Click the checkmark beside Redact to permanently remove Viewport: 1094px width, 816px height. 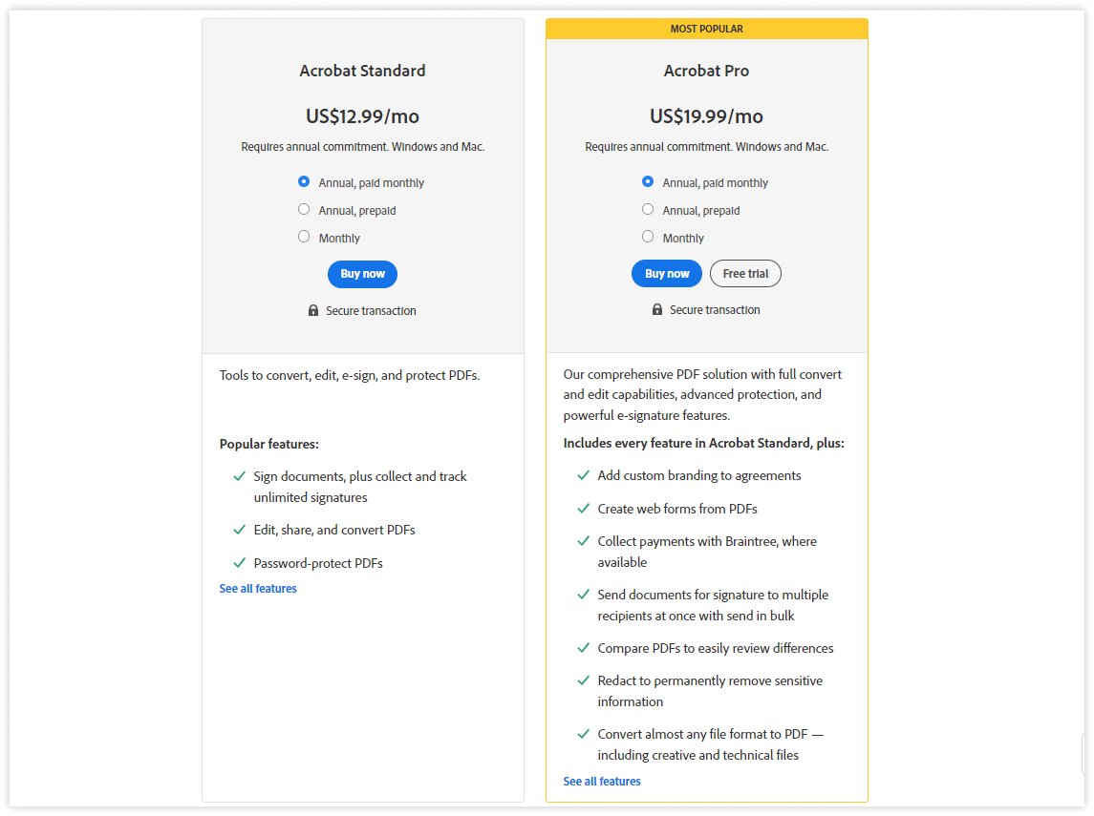coord(583,680)
